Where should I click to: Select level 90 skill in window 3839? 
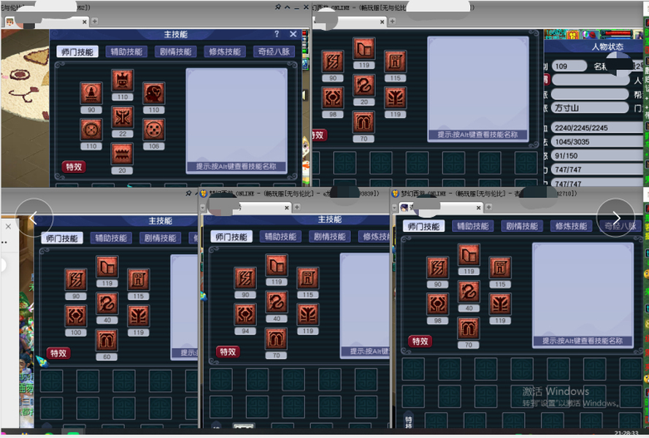[x=245, y=278]
